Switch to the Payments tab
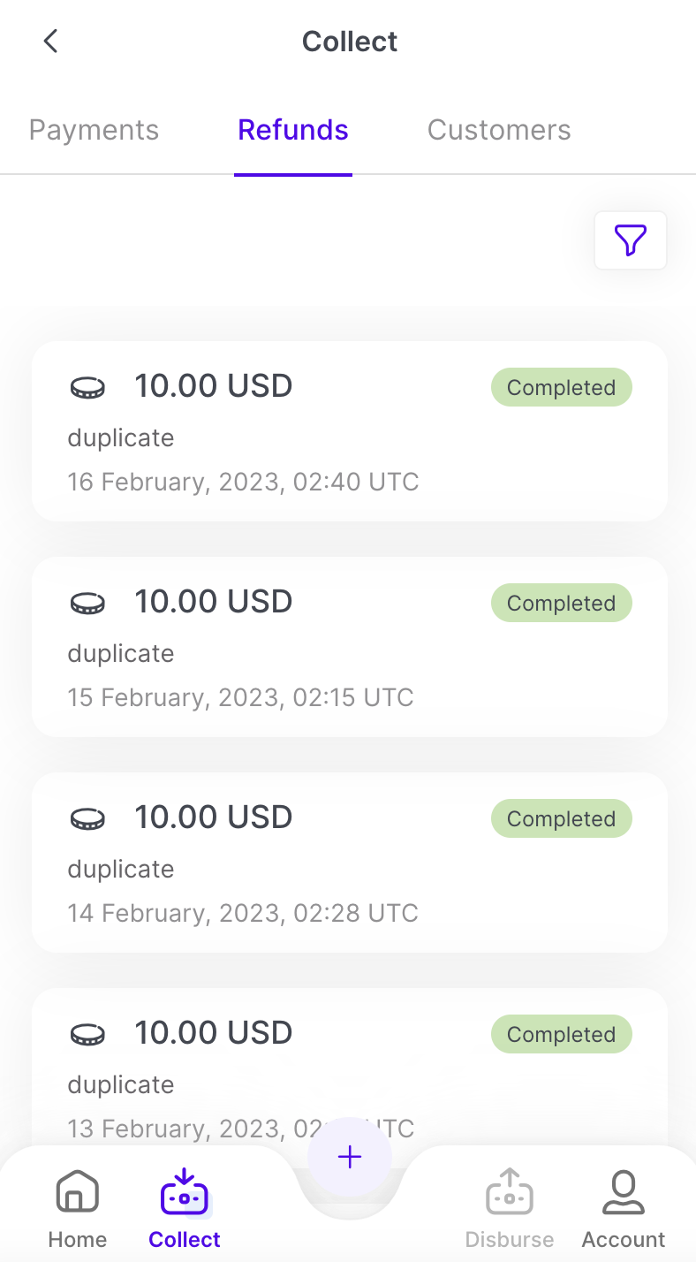 point(94,130)
